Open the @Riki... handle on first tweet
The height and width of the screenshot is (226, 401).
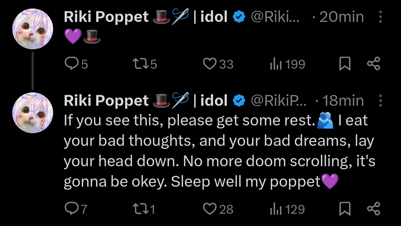click(276, 17)
